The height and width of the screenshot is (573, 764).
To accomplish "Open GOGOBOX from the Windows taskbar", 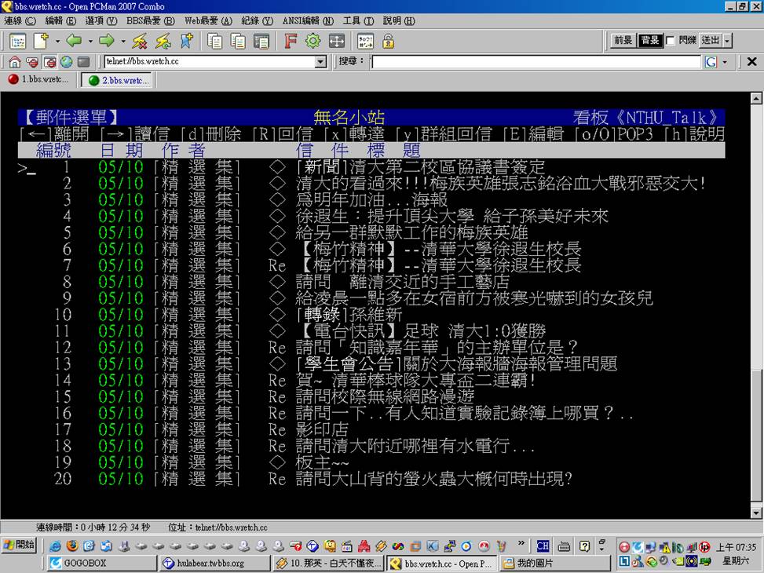I will [x=102, y=563].
